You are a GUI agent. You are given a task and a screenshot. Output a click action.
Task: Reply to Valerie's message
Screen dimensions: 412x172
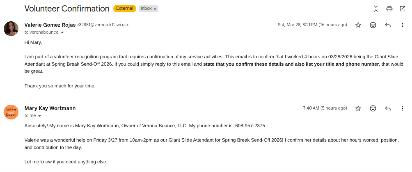point(388,25)
